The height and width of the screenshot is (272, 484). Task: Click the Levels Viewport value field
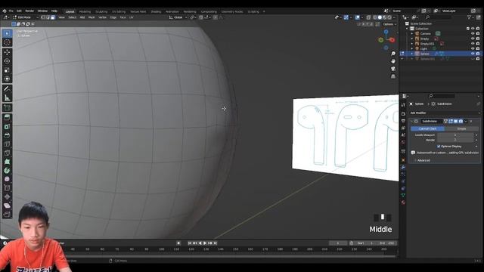(x=455, y=135)
